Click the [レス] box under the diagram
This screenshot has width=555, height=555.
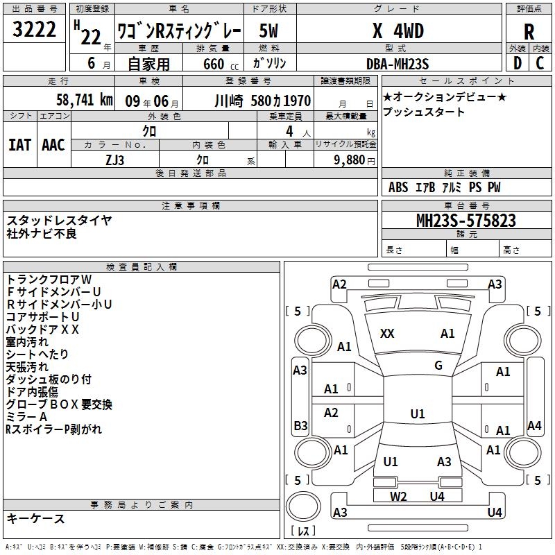pos(303,531)
